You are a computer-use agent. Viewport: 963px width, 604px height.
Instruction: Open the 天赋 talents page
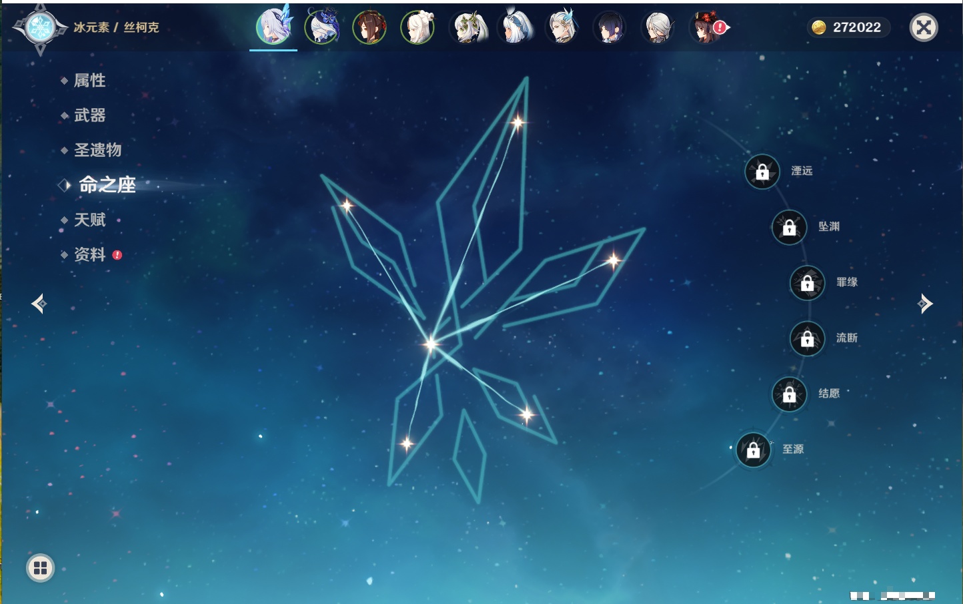pos(89,220)
